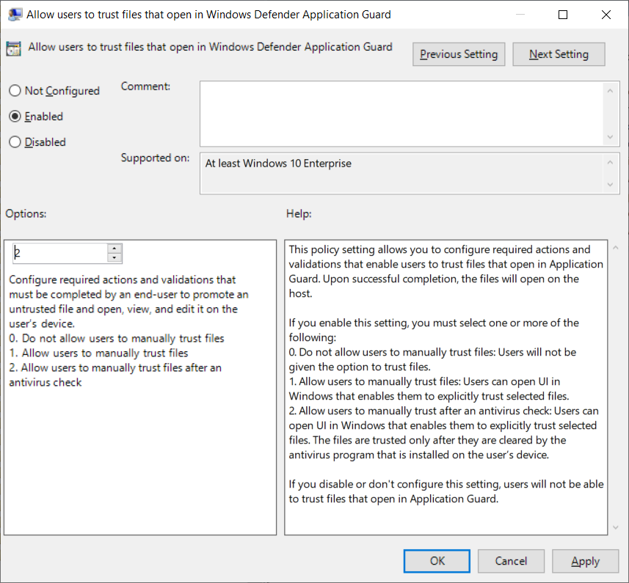Increase the option value with the up arrow
The height and width of the screenshot is (583, 629).
[114, 249]
